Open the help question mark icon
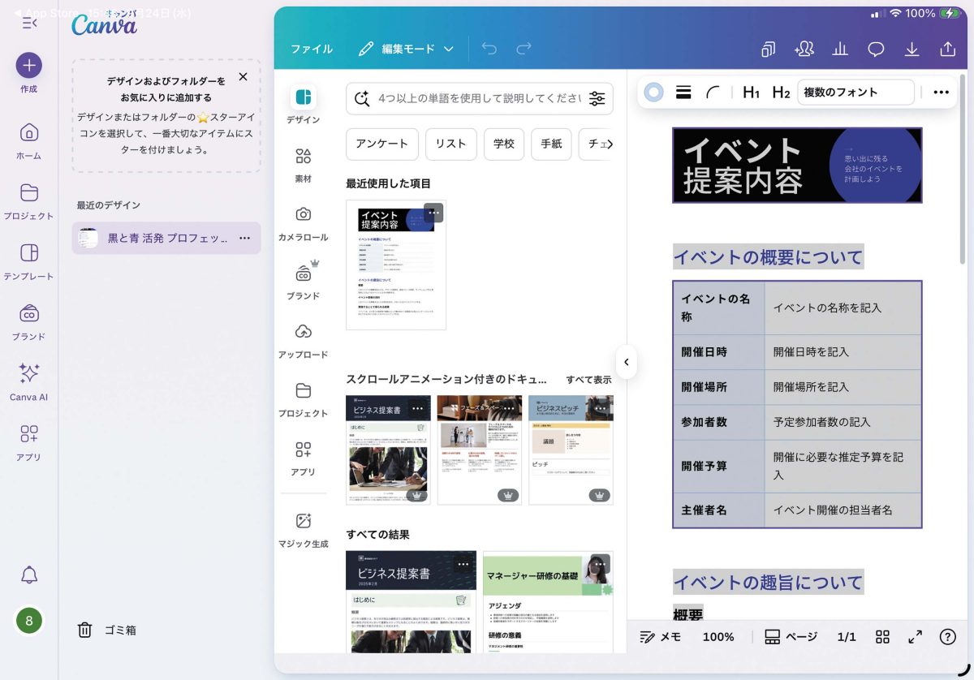 pyautogui.click(x=947, y=637)
